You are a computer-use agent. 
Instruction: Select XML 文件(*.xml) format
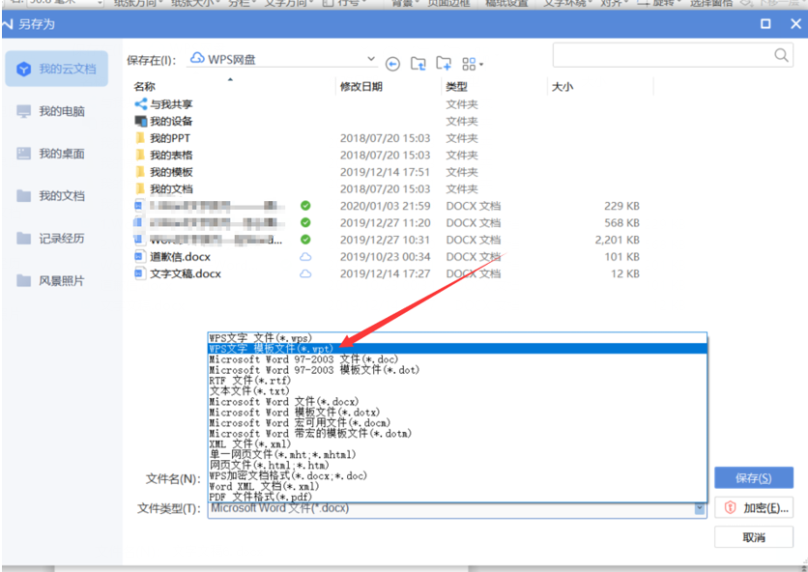pos(457,443)
